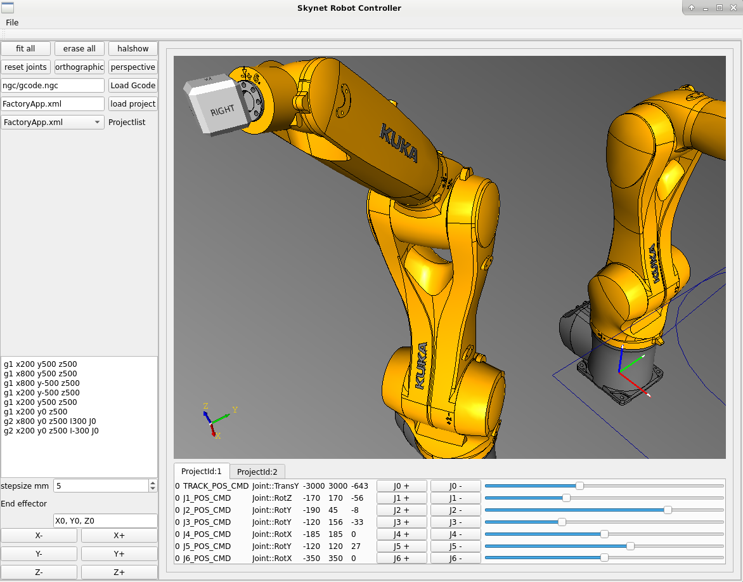Click the J2 + button
Viewport: 743px width, 582px height.
point(402,510)
